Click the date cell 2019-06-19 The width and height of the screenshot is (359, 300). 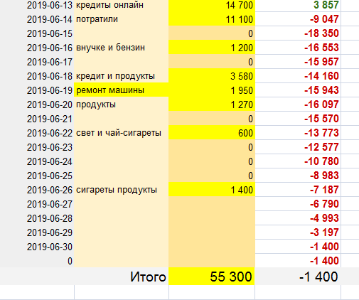(x=37, y=90)
